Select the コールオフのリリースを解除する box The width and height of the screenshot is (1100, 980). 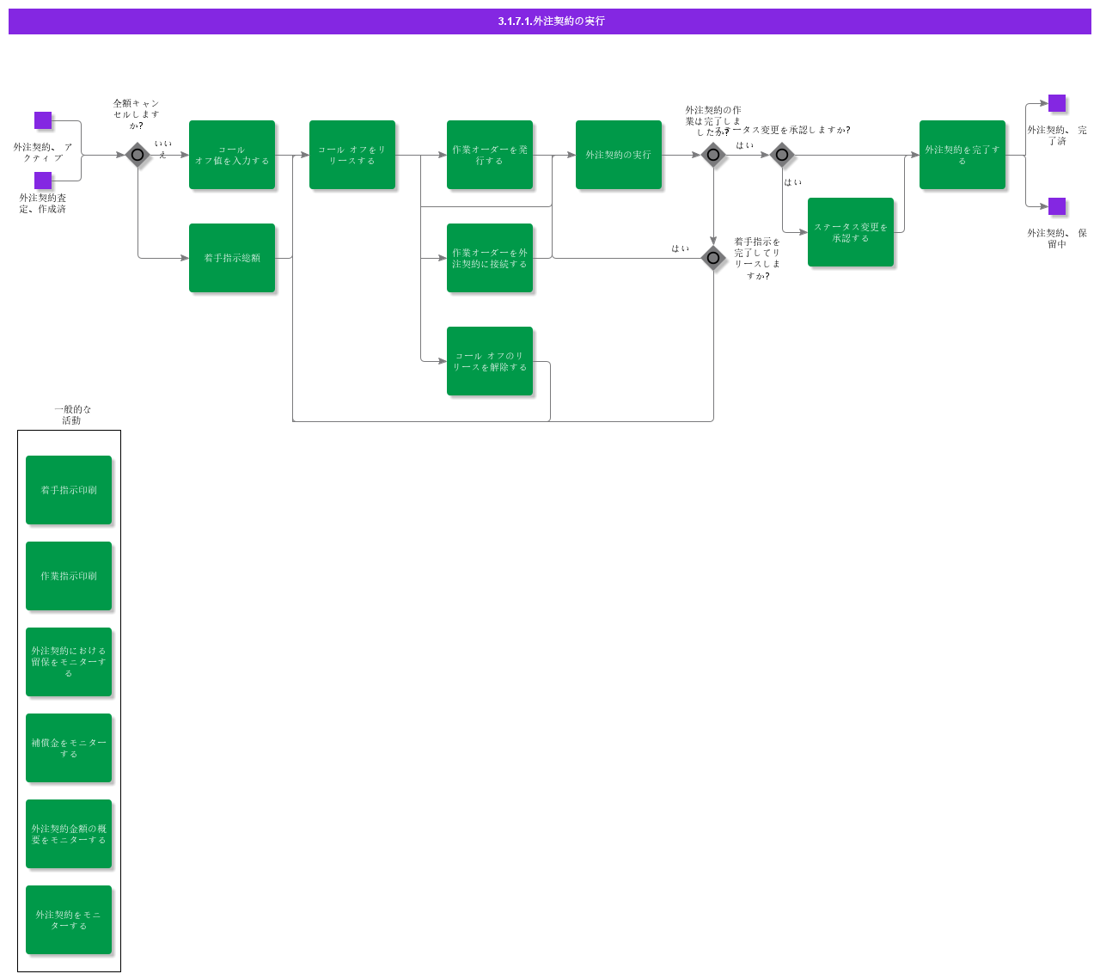coord(490,361)
